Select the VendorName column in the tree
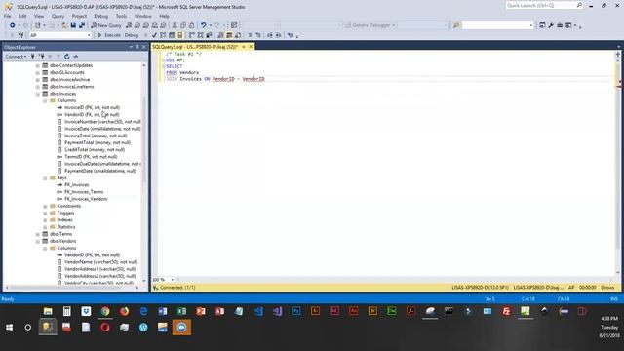This screenshot has height=351, width=624. [x=100, y=262]
